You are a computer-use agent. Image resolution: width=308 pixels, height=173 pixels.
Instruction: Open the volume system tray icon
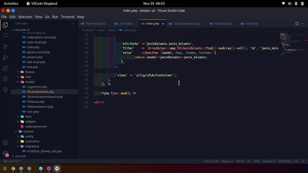(290, 3)
